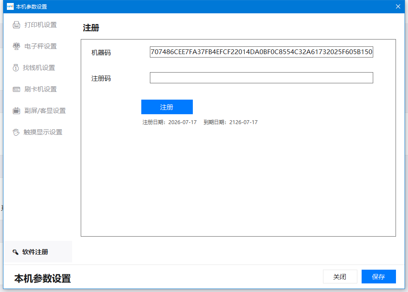Image resolution: width=408 pixels, height=292 pixels.
Task: Click the 关闭 button
Action: click(x=340, y=277)
